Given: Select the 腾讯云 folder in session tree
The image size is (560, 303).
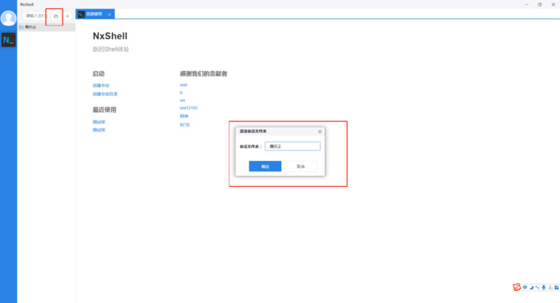Looking at the screenshot, I should (x=46, y=27).
